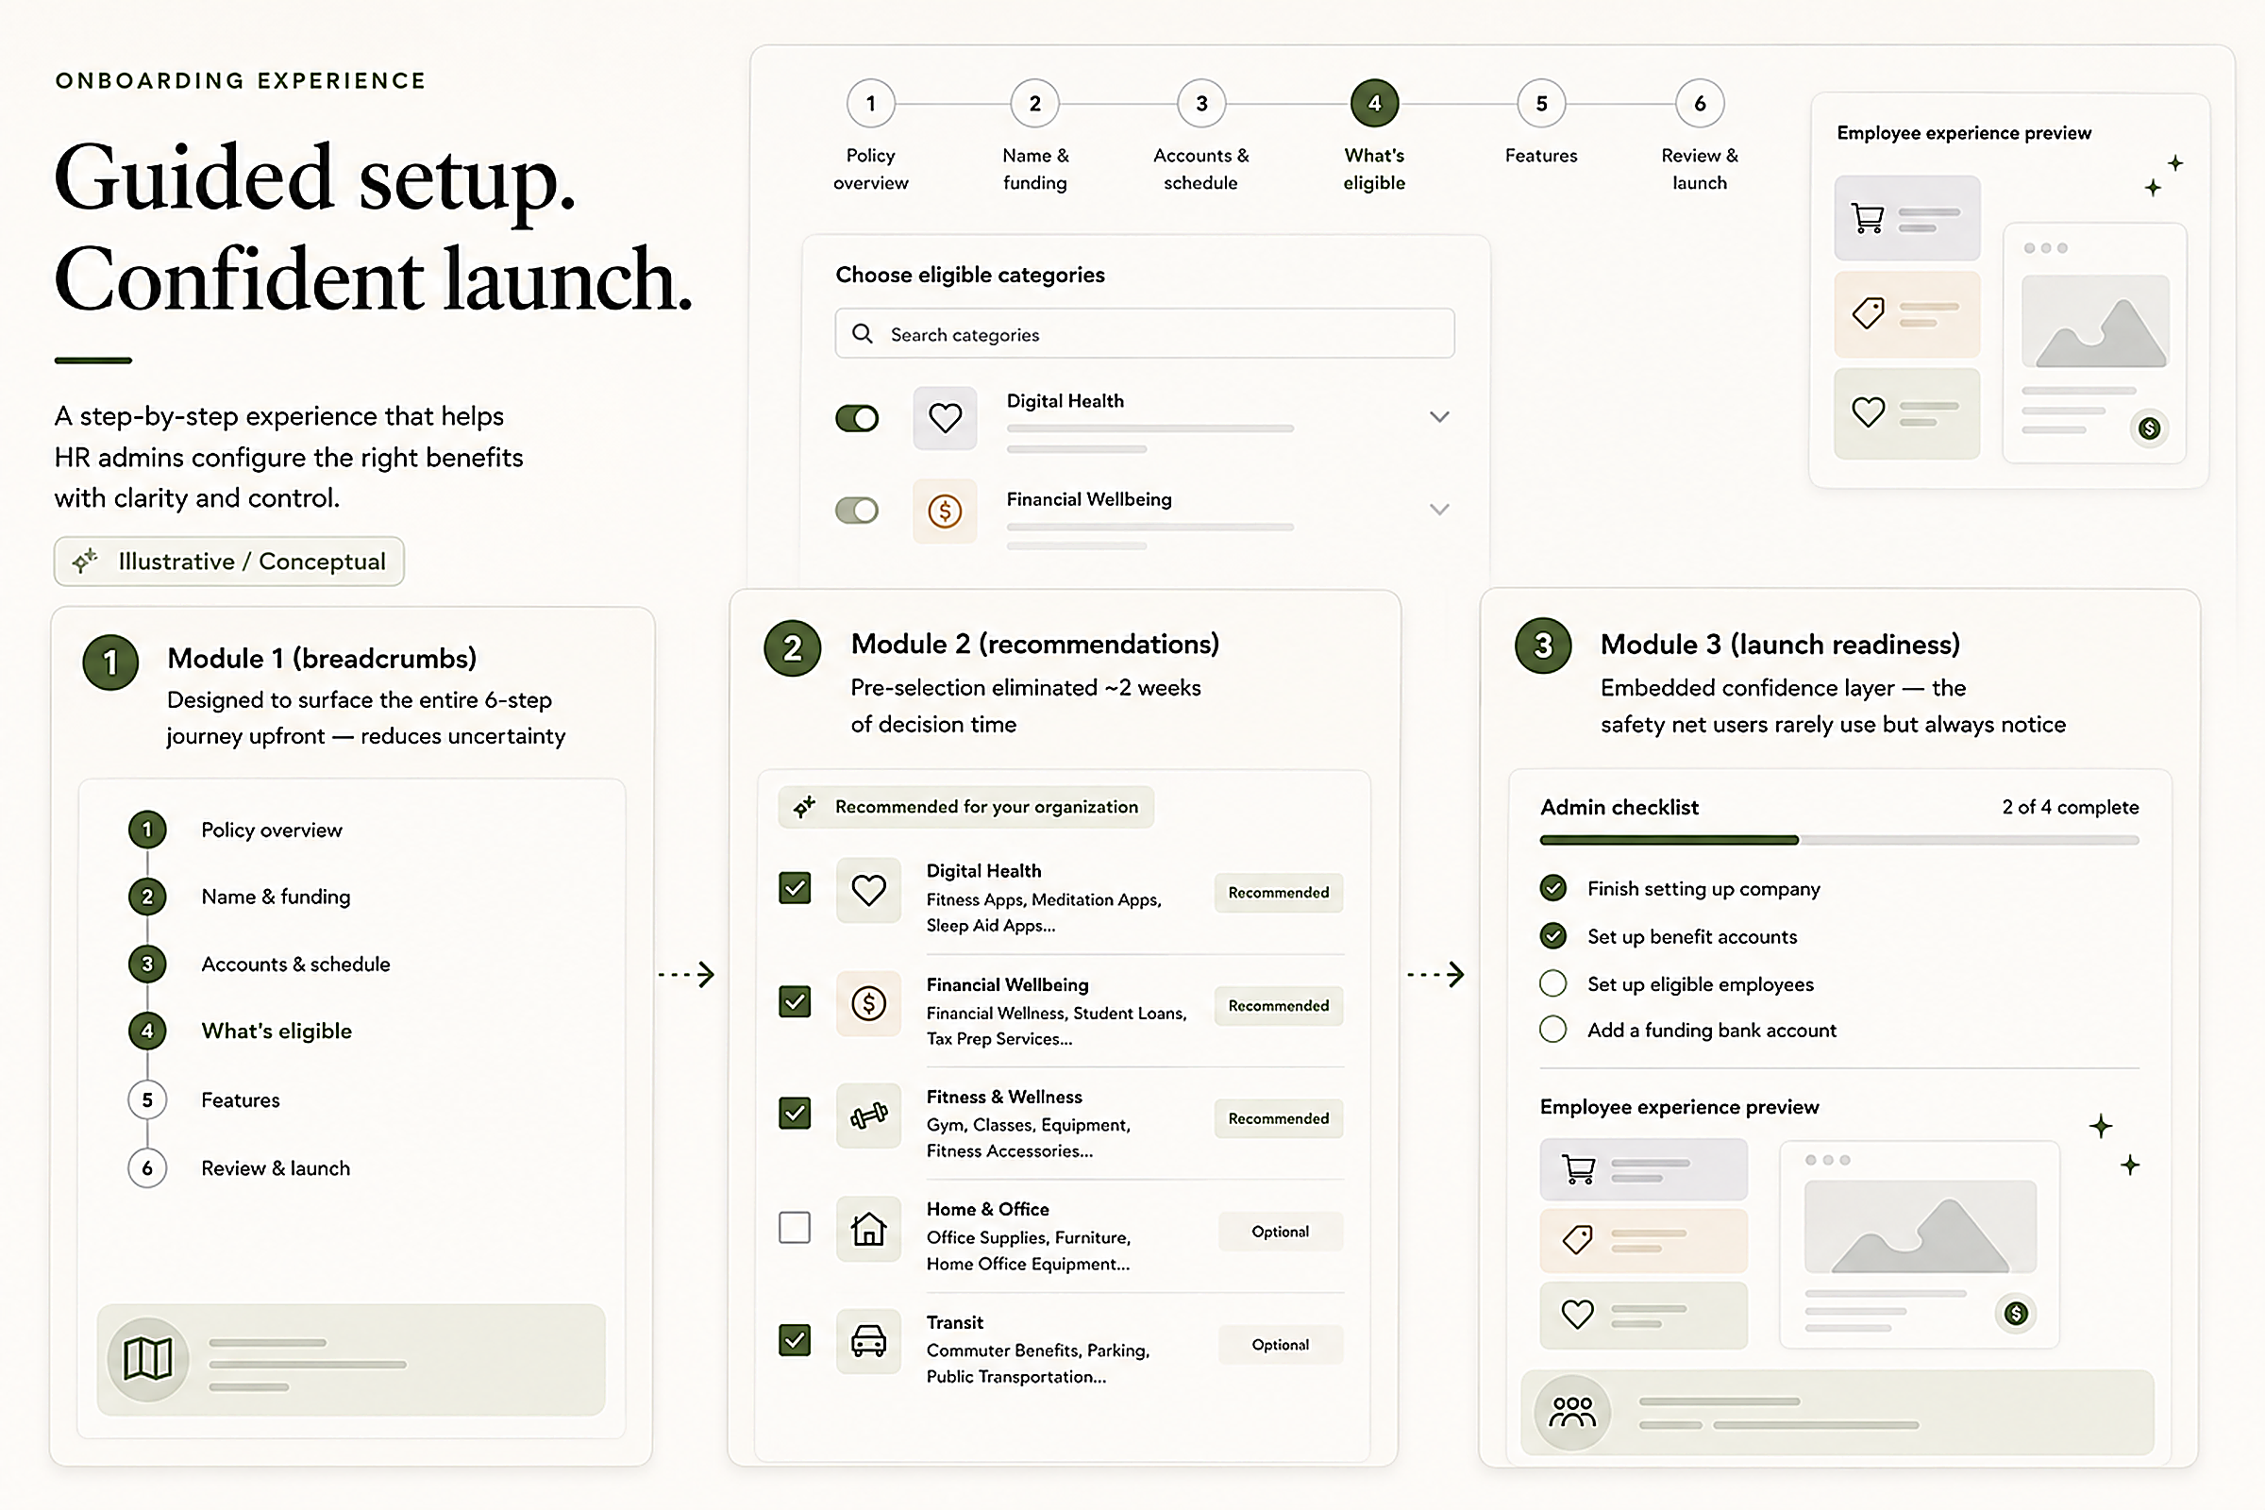Expand the Digital Health category chevron
Image resolution: width=2265 pixels, height=1510 pixels.
click(1440, 417)
